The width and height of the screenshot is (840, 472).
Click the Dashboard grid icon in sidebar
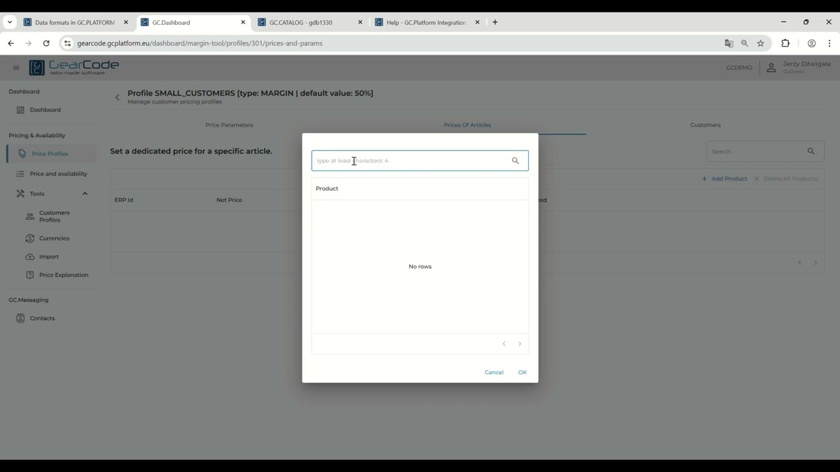[x=20, y=109]
